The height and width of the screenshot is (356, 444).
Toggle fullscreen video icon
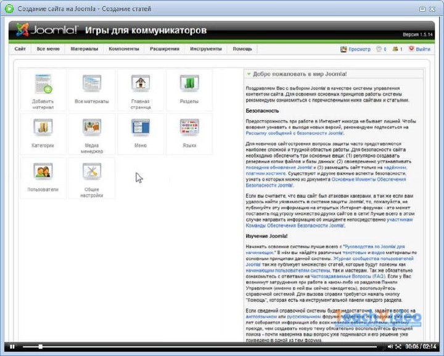point(398,346)
